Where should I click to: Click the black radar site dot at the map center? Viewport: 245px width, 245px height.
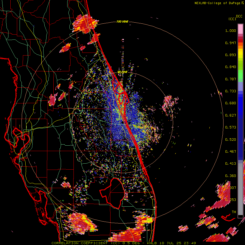pos(123,122)
